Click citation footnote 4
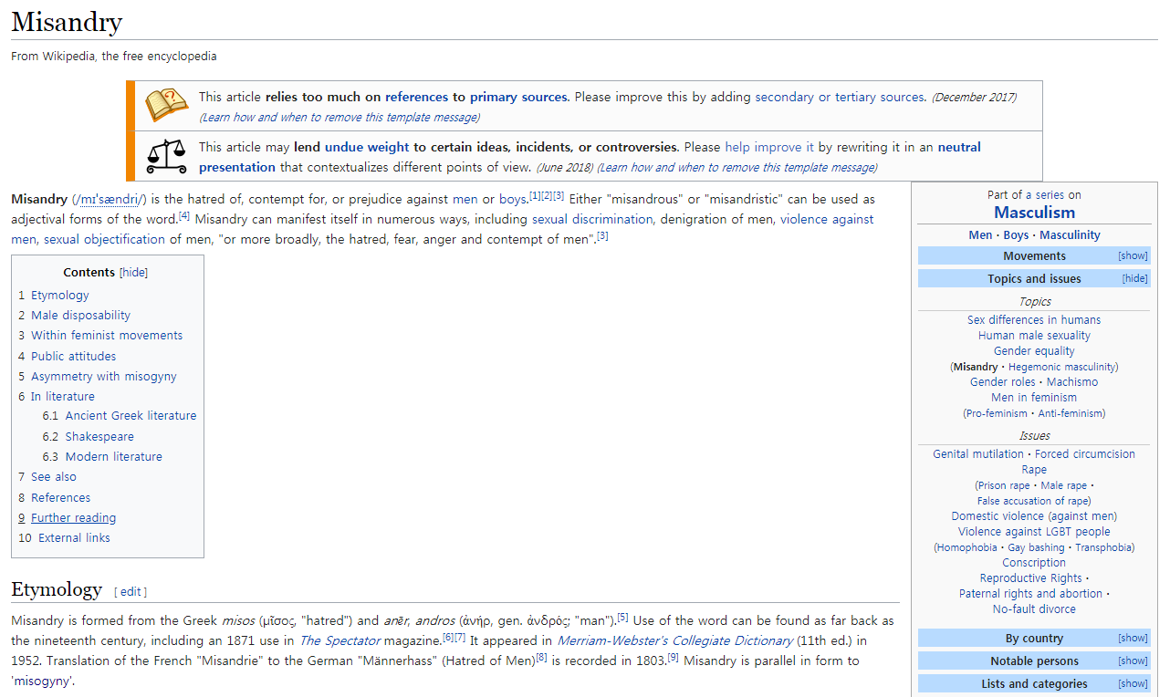 click(184, 217)
